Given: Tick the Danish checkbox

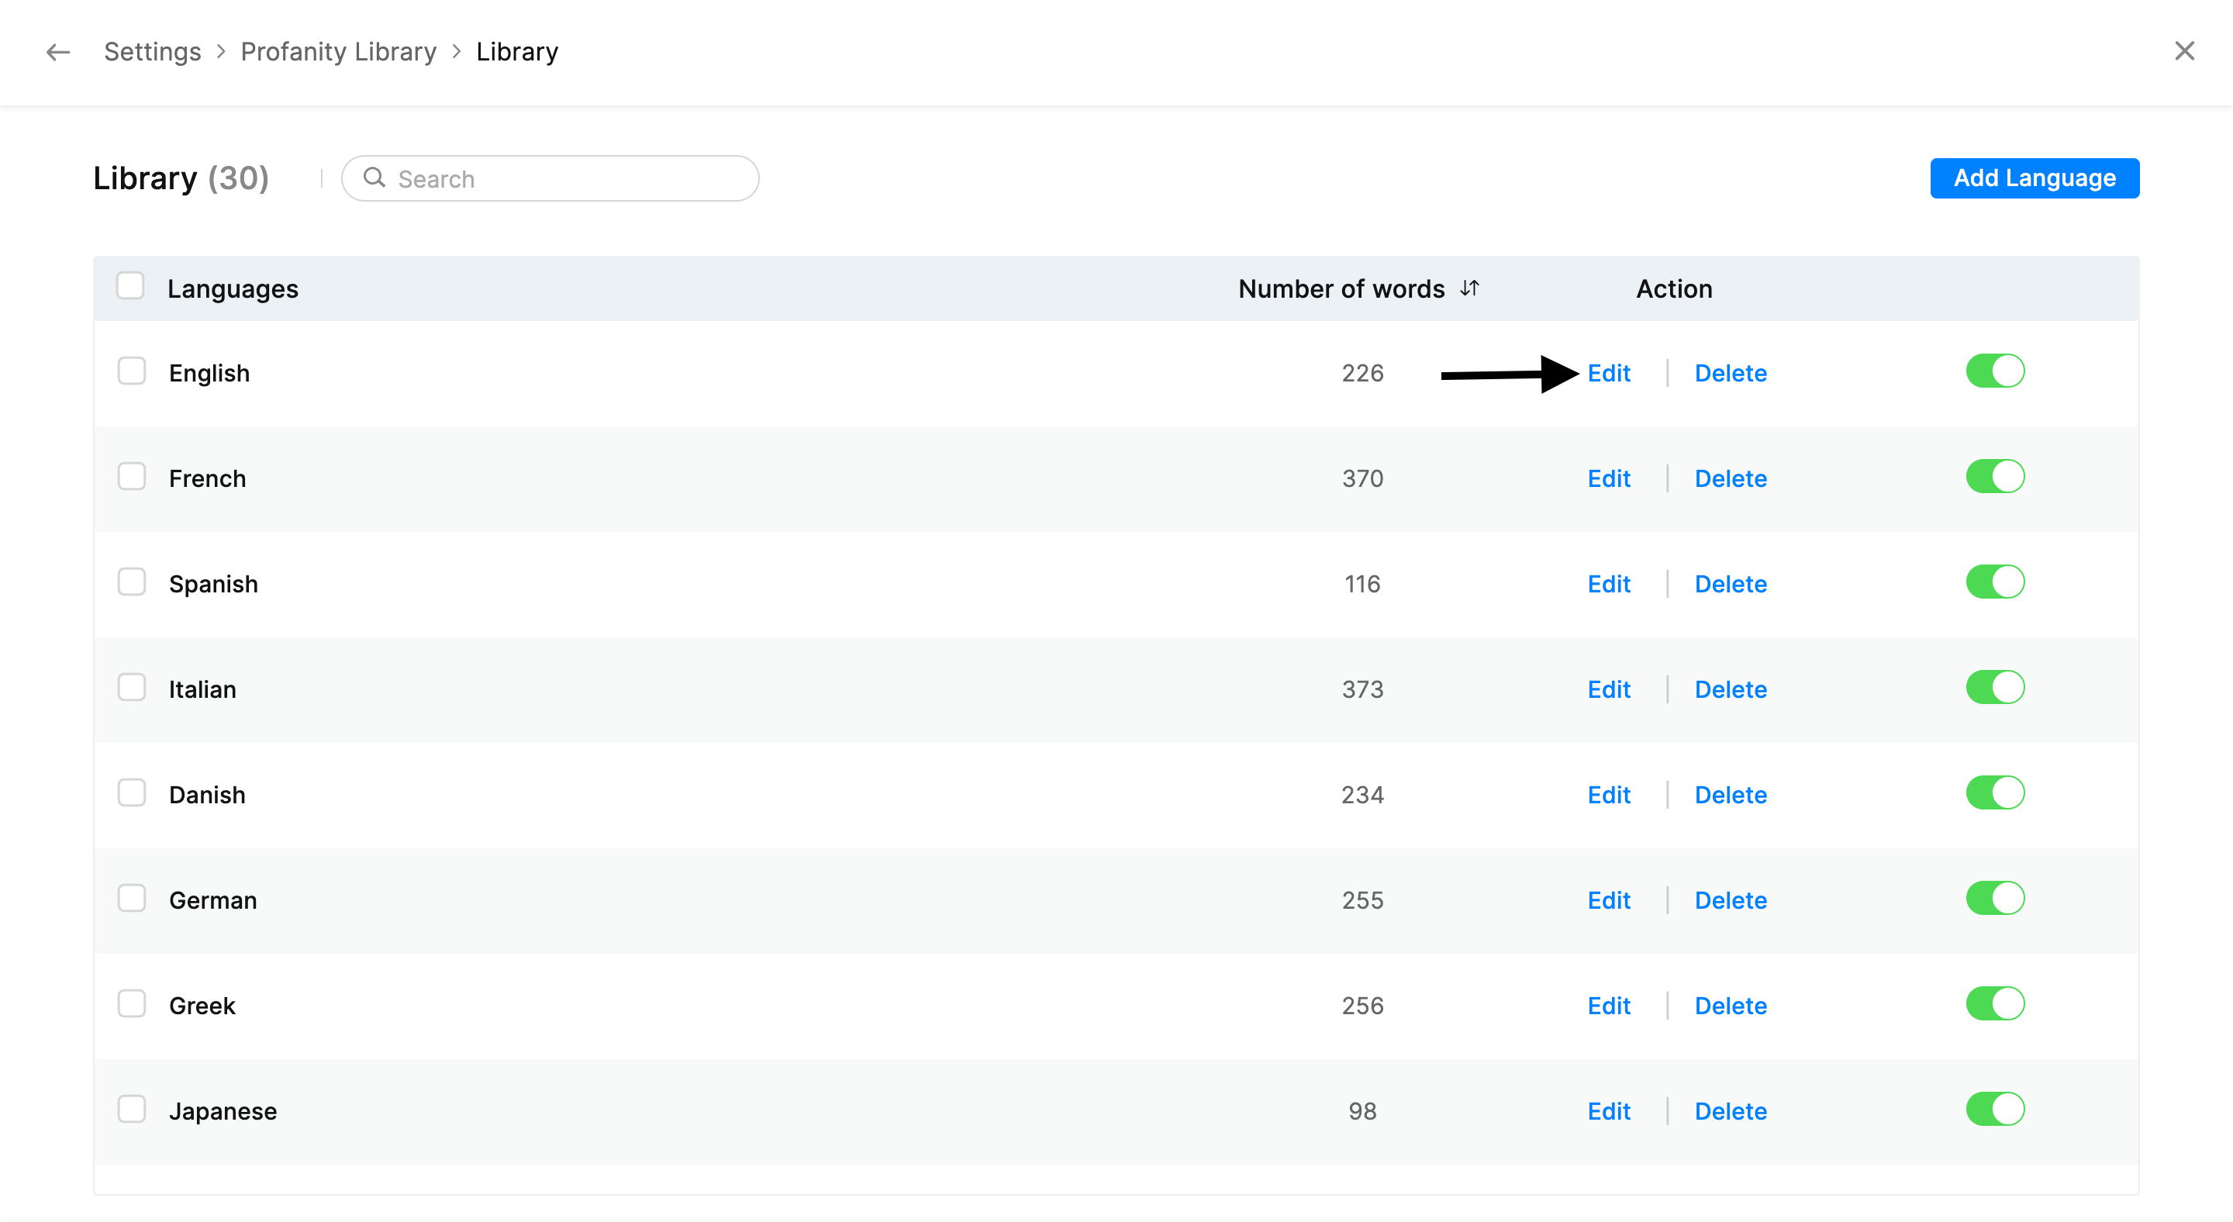Looking at the screenshot, I should [132, 793].
